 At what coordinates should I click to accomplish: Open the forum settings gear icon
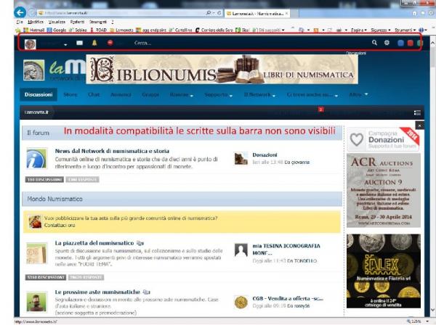387,43
